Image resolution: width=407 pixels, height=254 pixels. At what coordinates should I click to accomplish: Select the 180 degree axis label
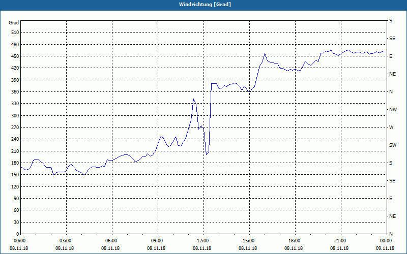click(x=15, y=163)
